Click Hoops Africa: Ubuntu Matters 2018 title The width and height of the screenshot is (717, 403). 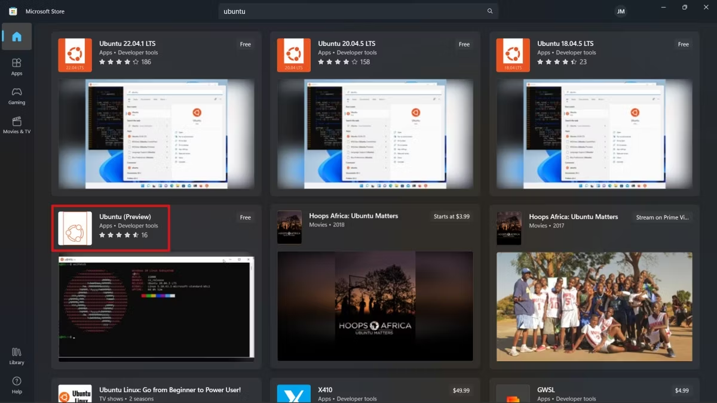point(354,216)
